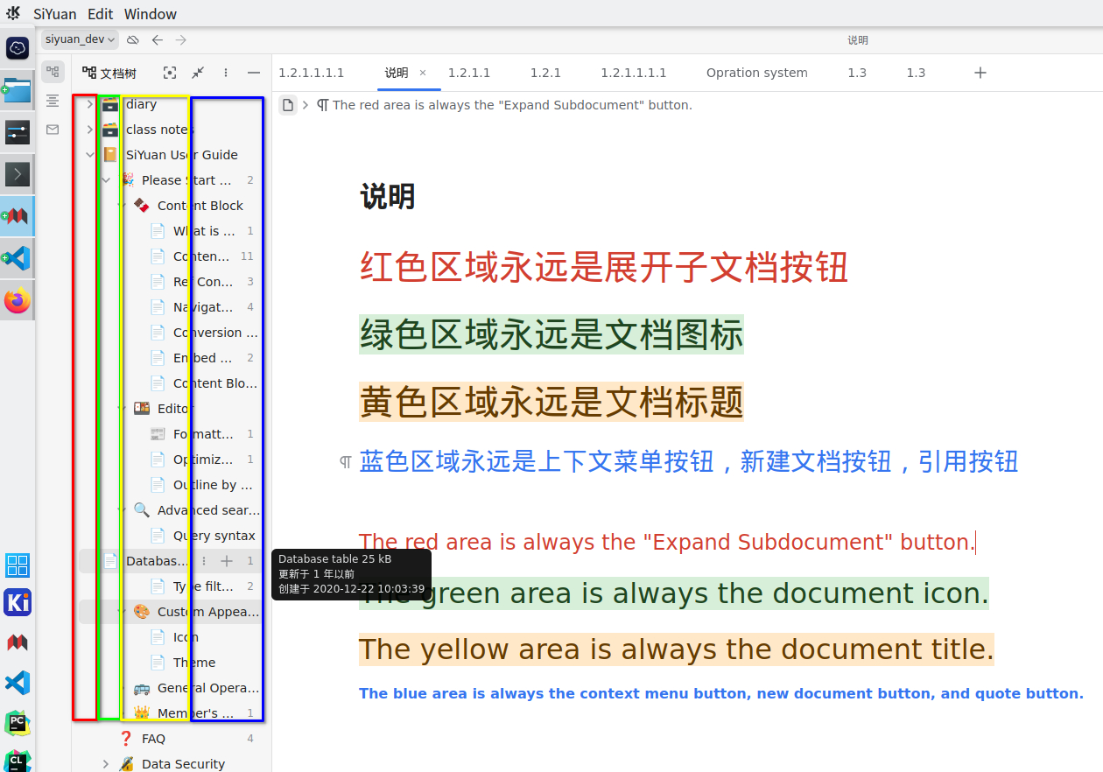This screenshot has height=772, width=1103.
Task: Switch to the Opration system tab
Action: [x=756, y=73]
